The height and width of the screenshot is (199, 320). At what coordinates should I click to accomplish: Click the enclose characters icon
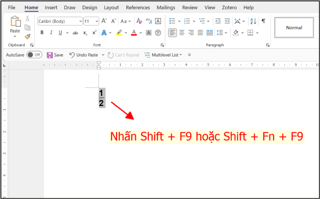click(158, 33)
